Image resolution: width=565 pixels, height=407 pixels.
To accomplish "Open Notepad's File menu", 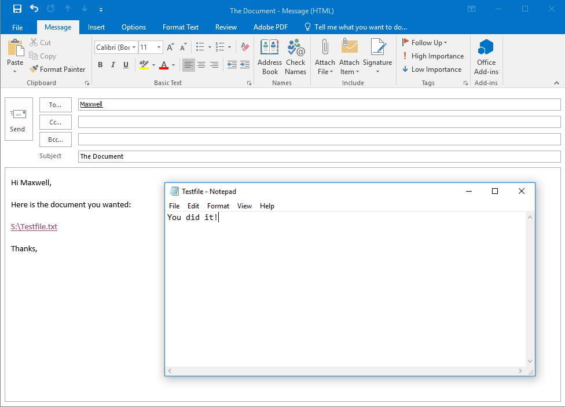I will (x=174, y=206).
